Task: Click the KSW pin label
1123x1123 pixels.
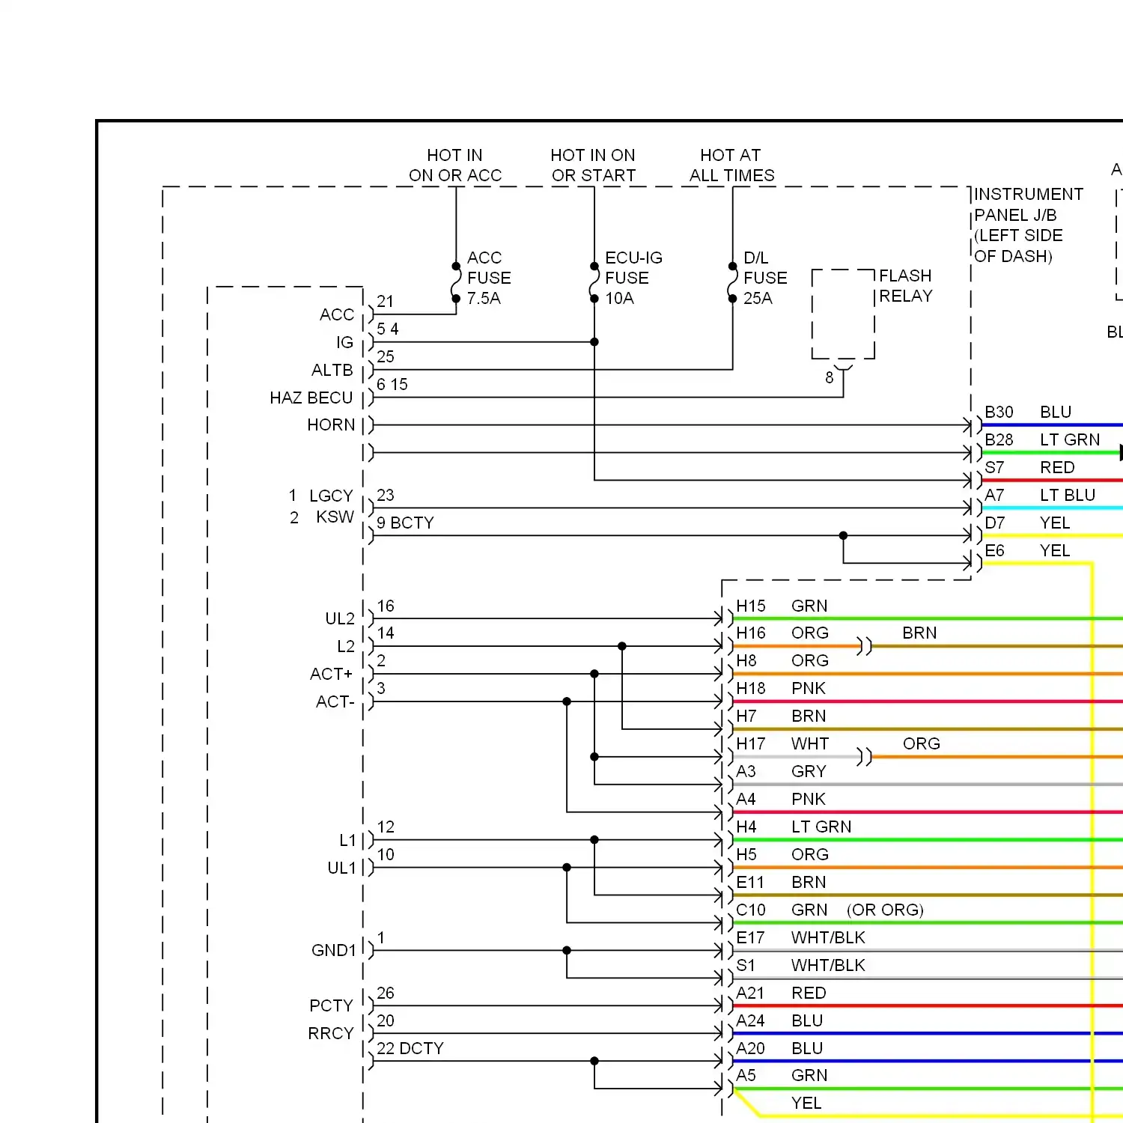Action: (x=335, y=517)
